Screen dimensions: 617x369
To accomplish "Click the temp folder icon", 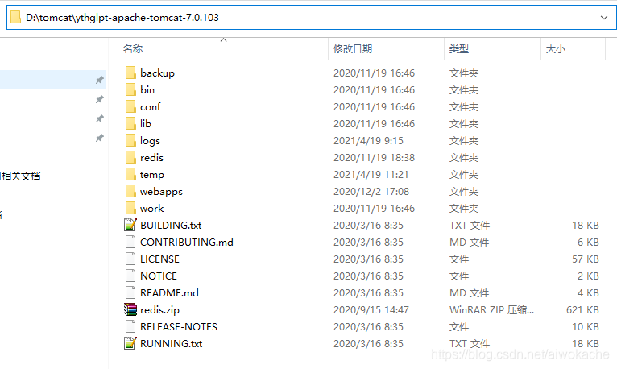I will point(130,174).
